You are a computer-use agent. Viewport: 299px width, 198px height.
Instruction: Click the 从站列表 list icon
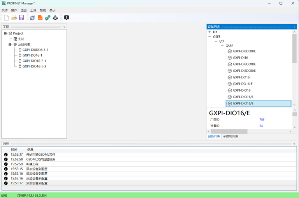click(15, 45)
